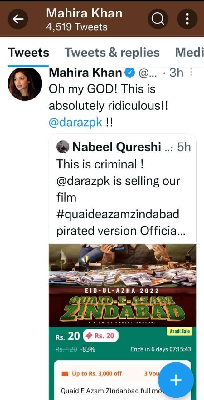This screenshot has height=400, width=204.
Task: Tap the Mahira Khan header title
Action: coord(84,13)
